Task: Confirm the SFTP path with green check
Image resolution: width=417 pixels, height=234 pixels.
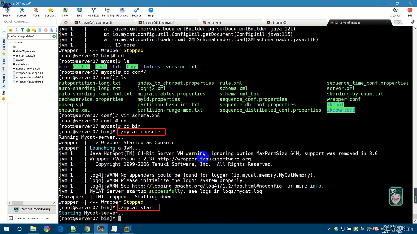Action: pyautogui.click(x=54, y=36)
